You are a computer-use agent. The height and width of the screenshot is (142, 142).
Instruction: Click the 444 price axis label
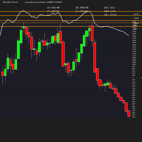point(133,115)
